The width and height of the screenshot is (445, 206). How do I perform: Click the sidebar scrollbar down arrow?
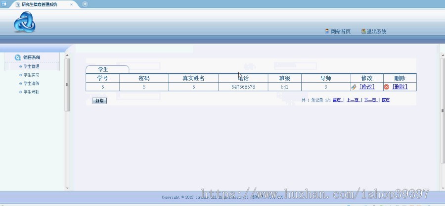point(67,188)
